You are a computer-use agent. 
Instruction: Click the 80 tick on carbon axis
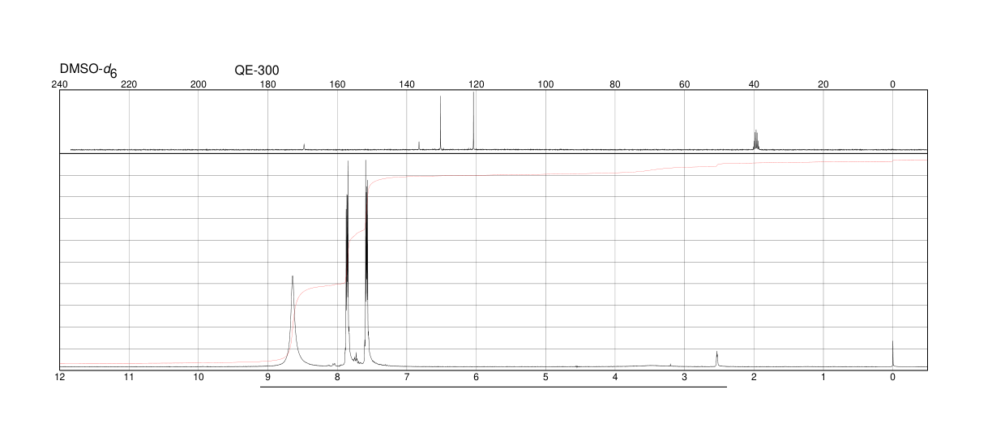(615, 84)
